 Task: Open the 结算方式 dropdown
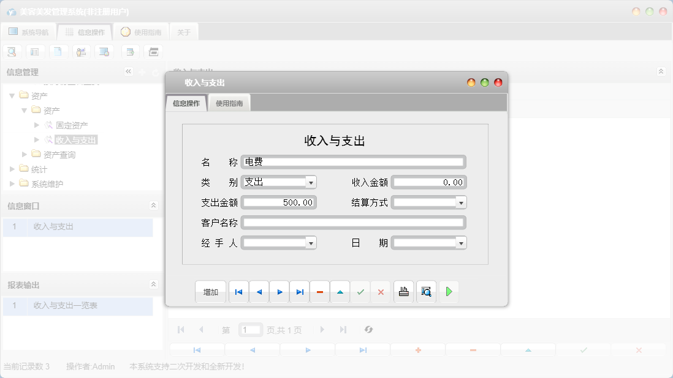462,202
